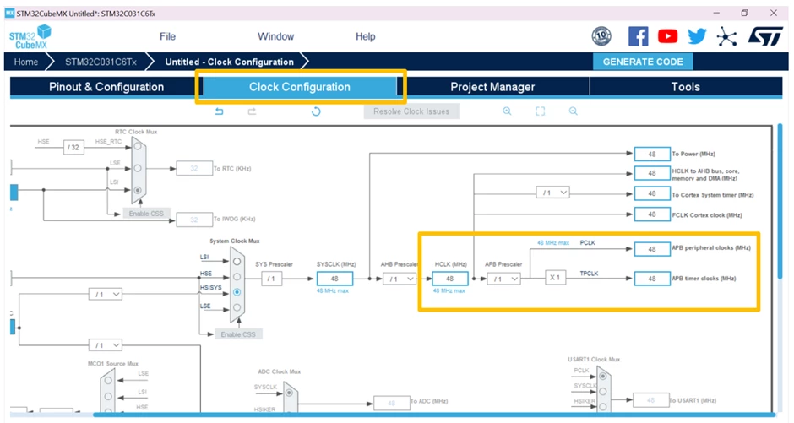794x423 pixels.
Task: Select HSE on System Clock Mux
Action: pos(237,277)
